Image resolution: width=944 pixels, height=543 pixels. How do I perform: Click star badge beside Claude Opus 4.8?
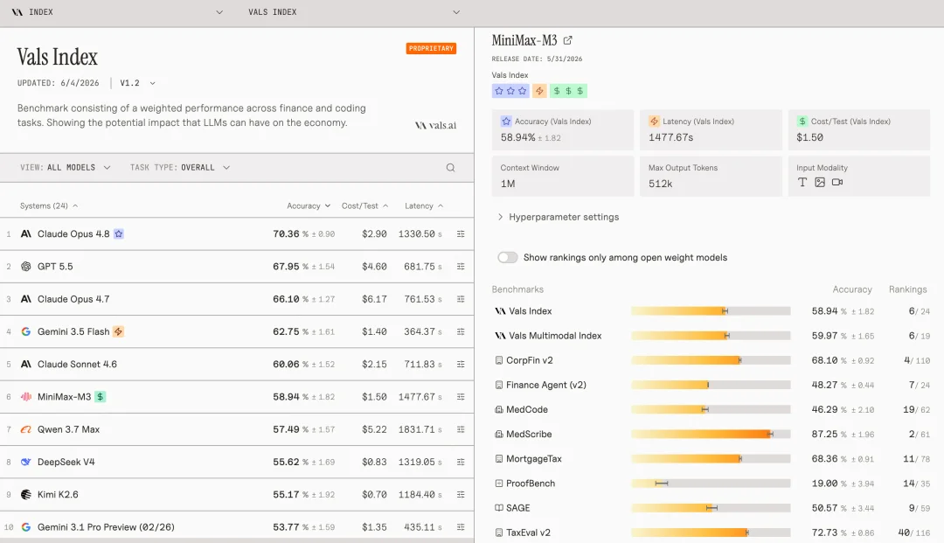point(119,233)
